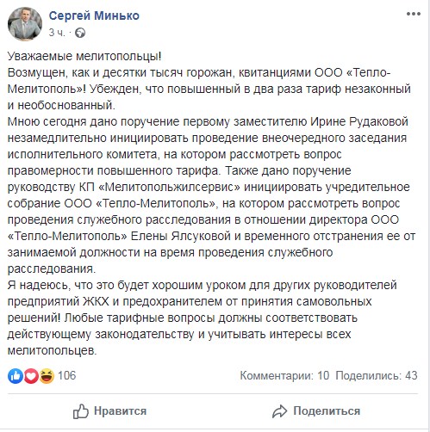Click the outline thumbs-up icon beside Нравится
Image resolution: width=430 pixels, height=432 pixels.
(x=81, y=411)
